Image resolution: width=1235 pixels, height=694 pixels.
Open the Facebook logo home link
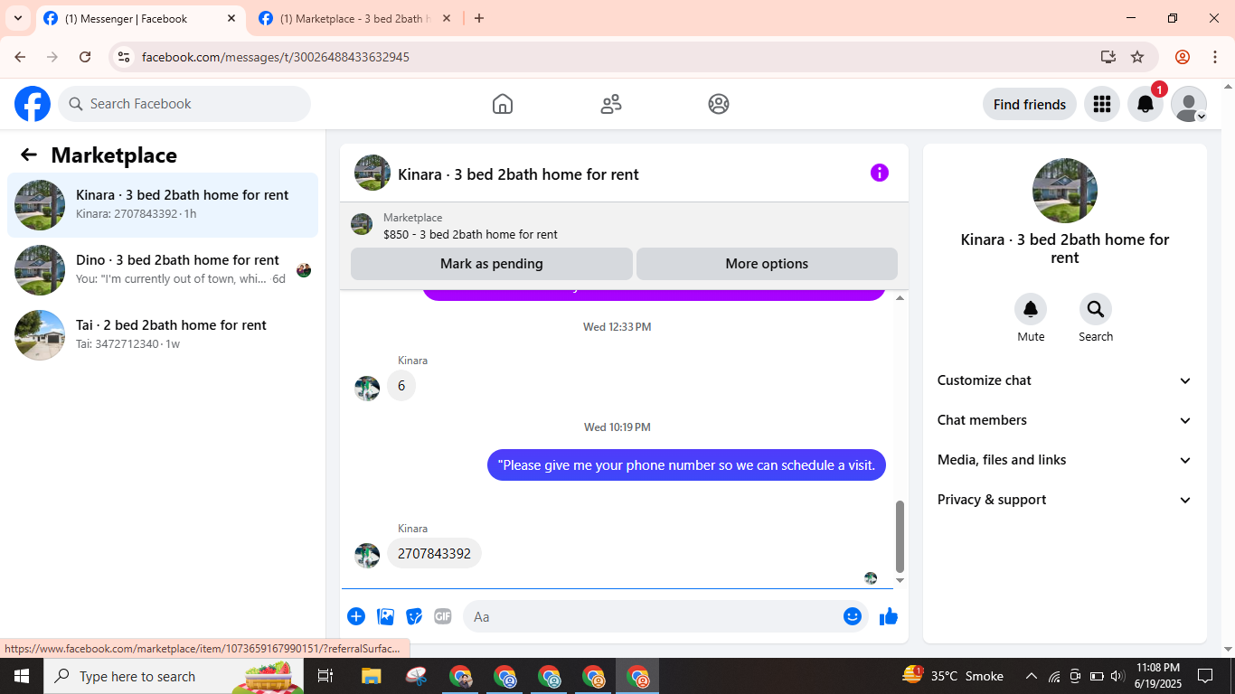point(33,104)
